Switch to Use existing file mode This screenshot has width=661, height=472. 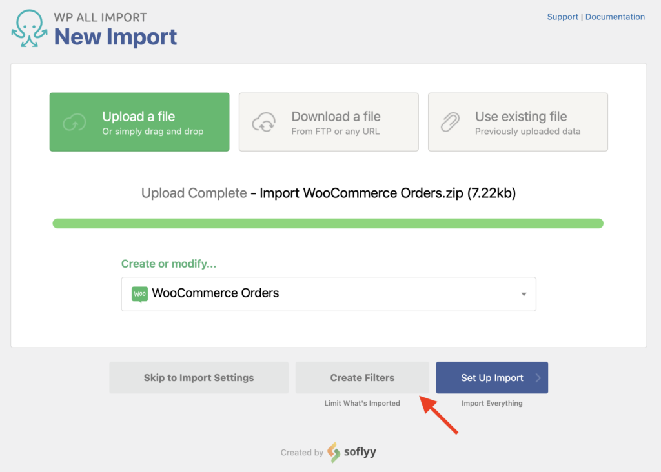pyautogui.click(x=518, y=121)
